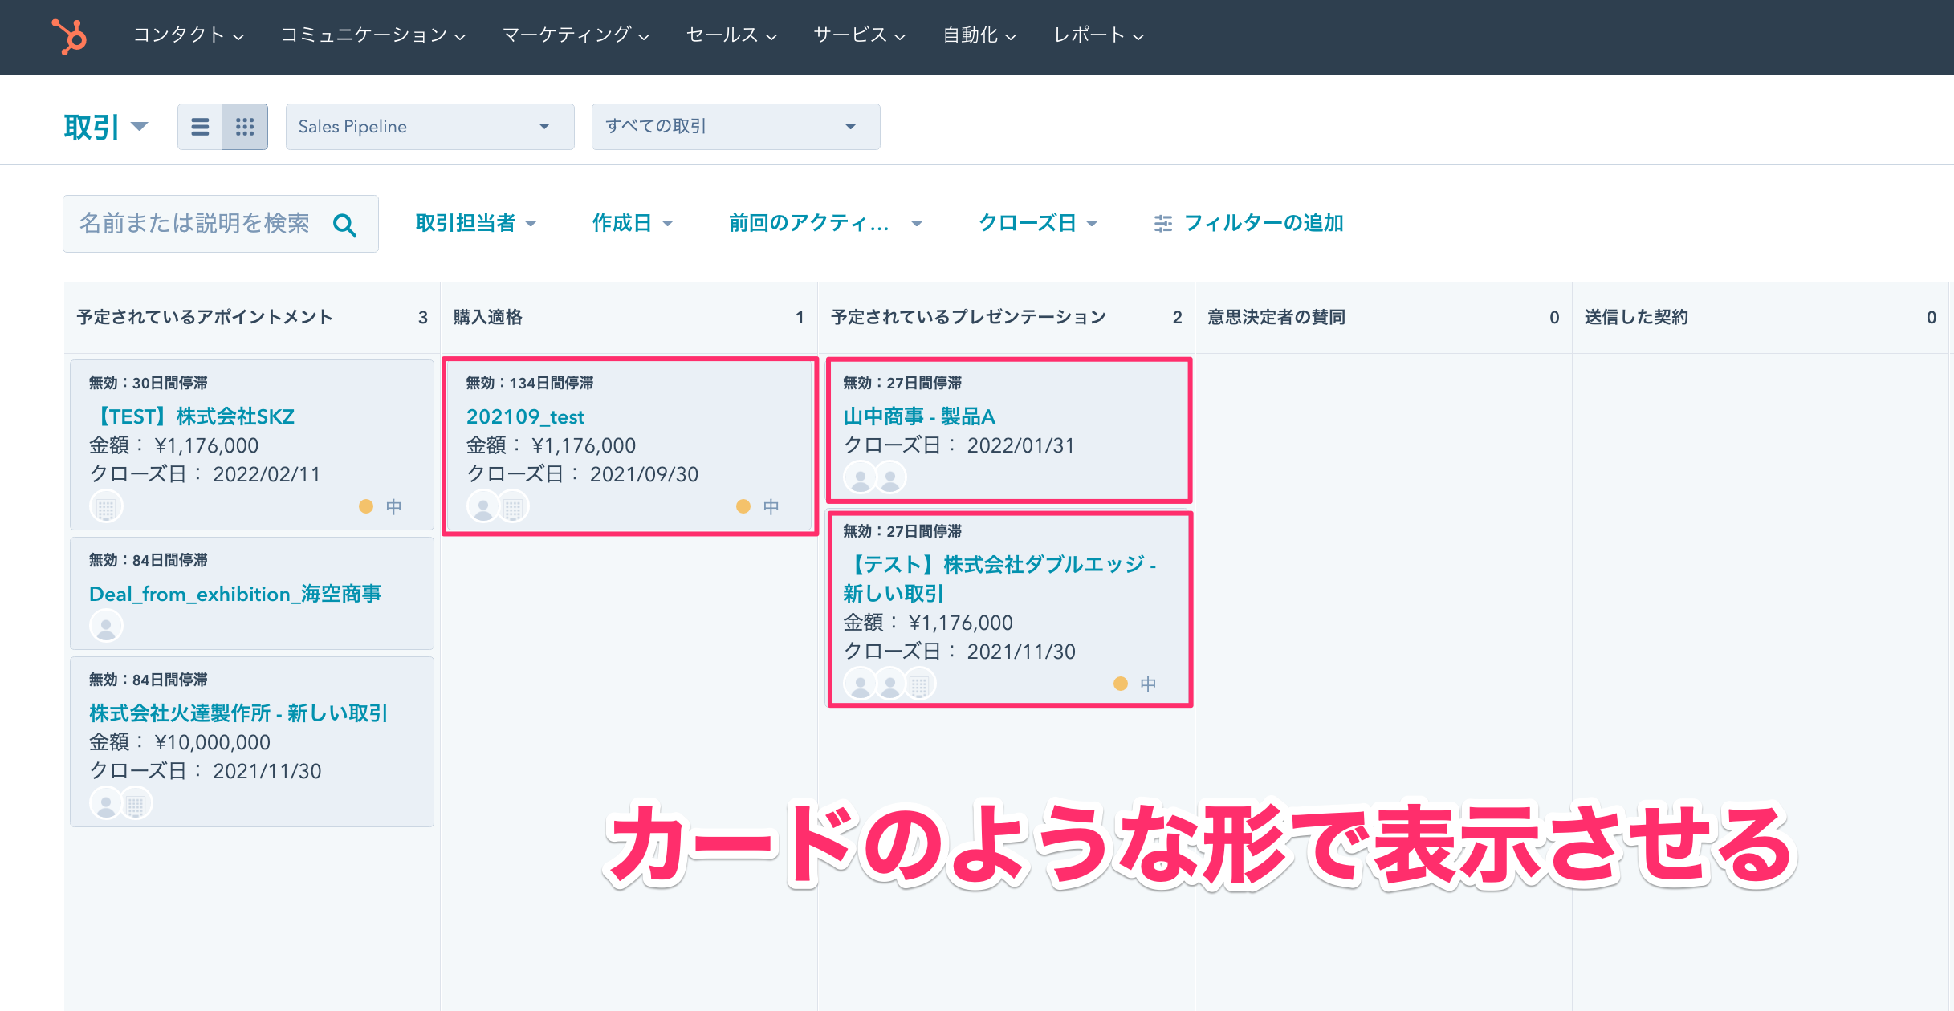Open deal 山中商事 - 製品A

[919, 416]
